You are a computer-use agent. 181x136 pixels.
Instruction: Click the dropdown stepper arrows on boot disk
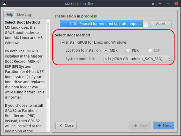click(x=169, y=59)
